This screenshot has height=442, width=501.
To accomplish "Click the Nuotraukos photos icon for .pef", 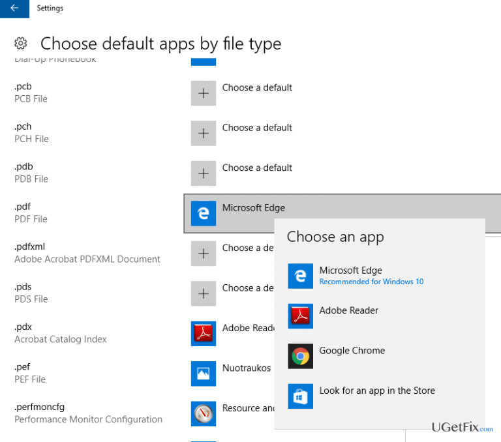I will (x=204, y=374).
